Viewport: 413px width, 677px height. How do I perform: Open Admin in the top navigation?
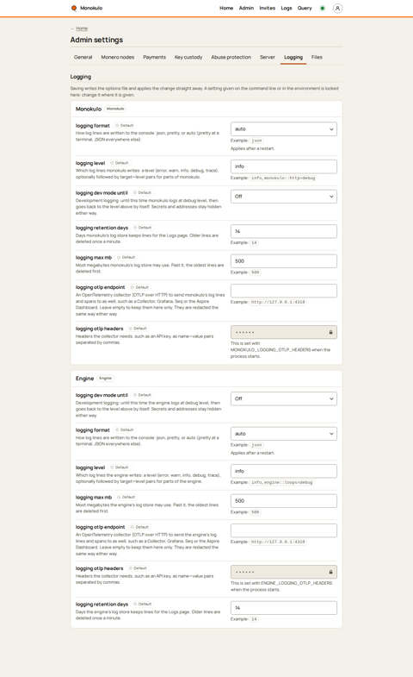pyautogui.click(x=246, y=9)
